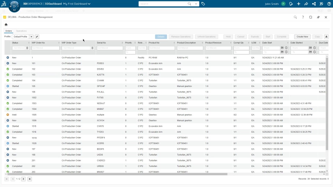Click the question mark in the DELMIA widget header
The width and height of the screenshot is (333, 187).
tap(303, 17)
